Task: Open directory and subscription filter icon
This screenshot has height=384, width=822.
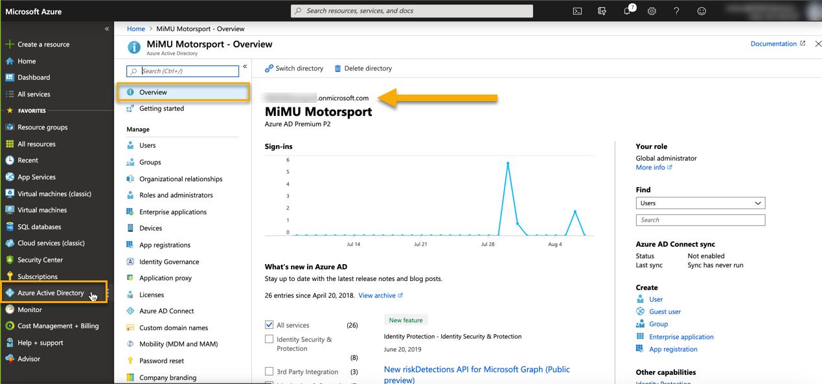Action: [x=602, y=11]
